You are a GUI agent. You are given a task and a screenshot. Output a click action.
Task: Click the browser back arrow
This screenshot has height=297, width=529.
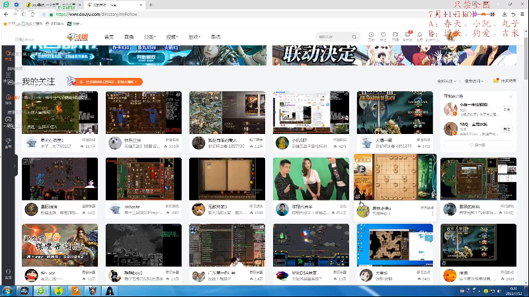click(6, 14)
